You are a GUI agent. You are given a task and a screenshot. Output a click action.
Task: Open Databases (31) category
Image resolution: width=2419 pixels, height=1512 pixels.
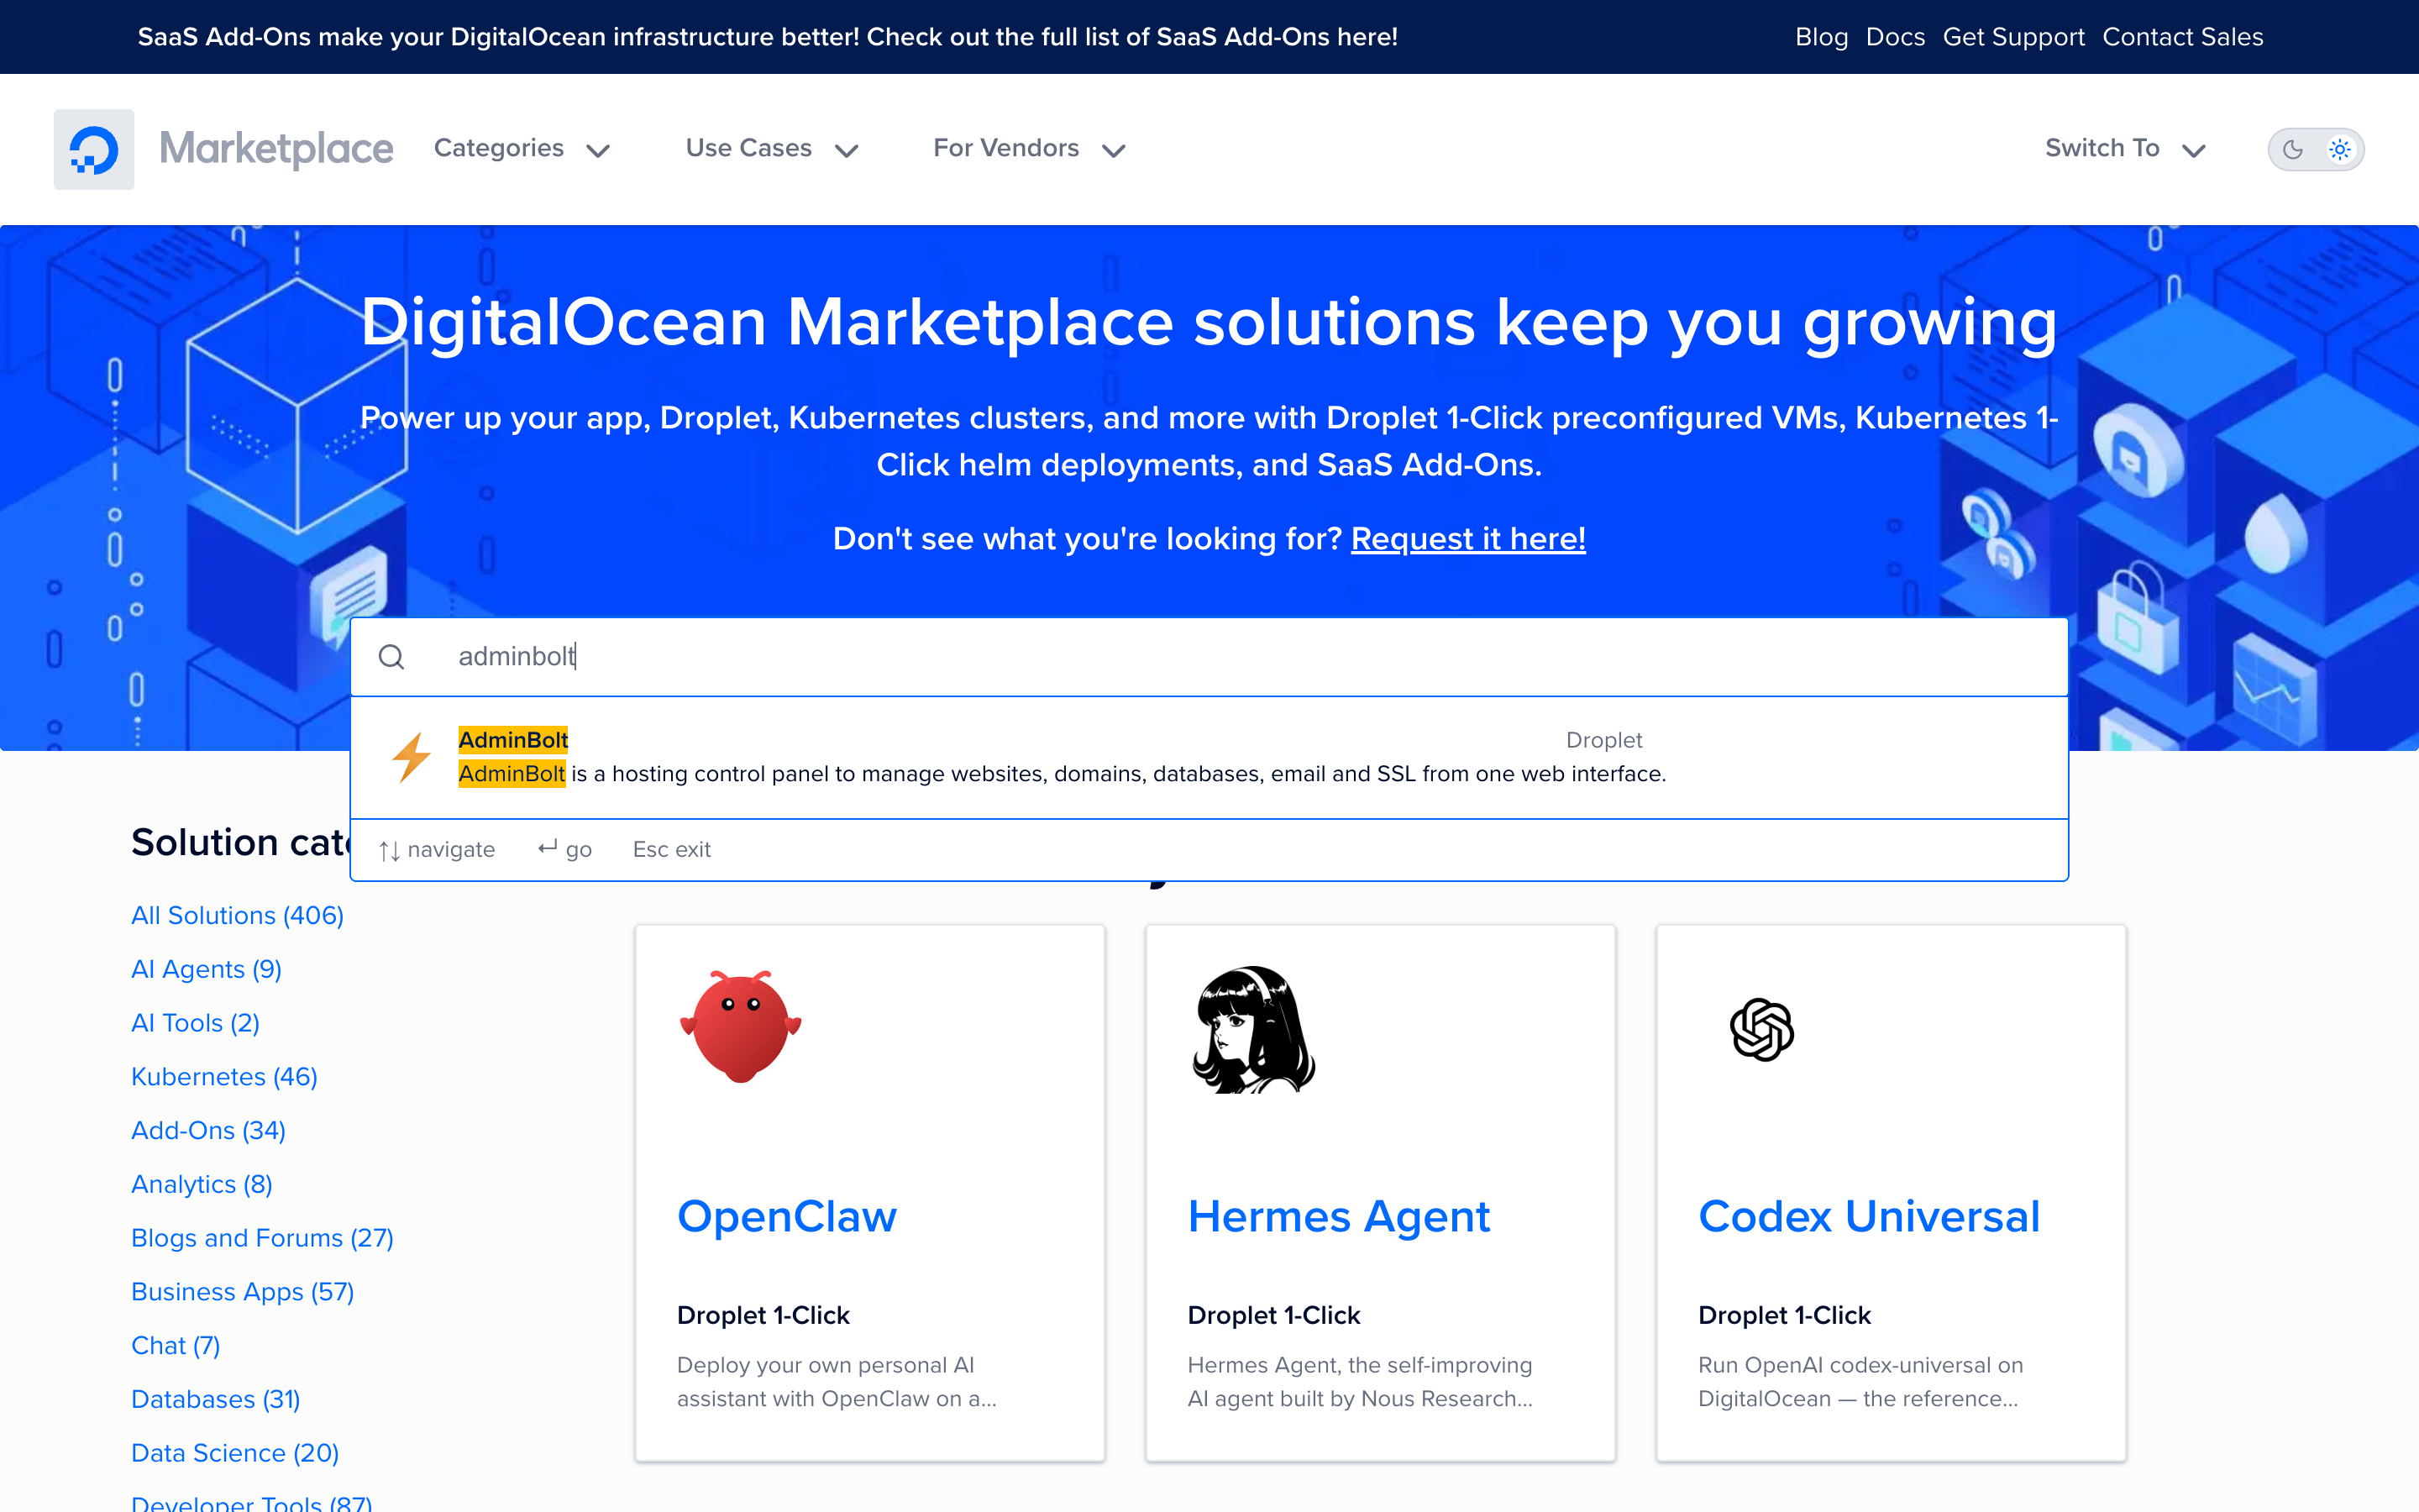tap(215, 1399)
